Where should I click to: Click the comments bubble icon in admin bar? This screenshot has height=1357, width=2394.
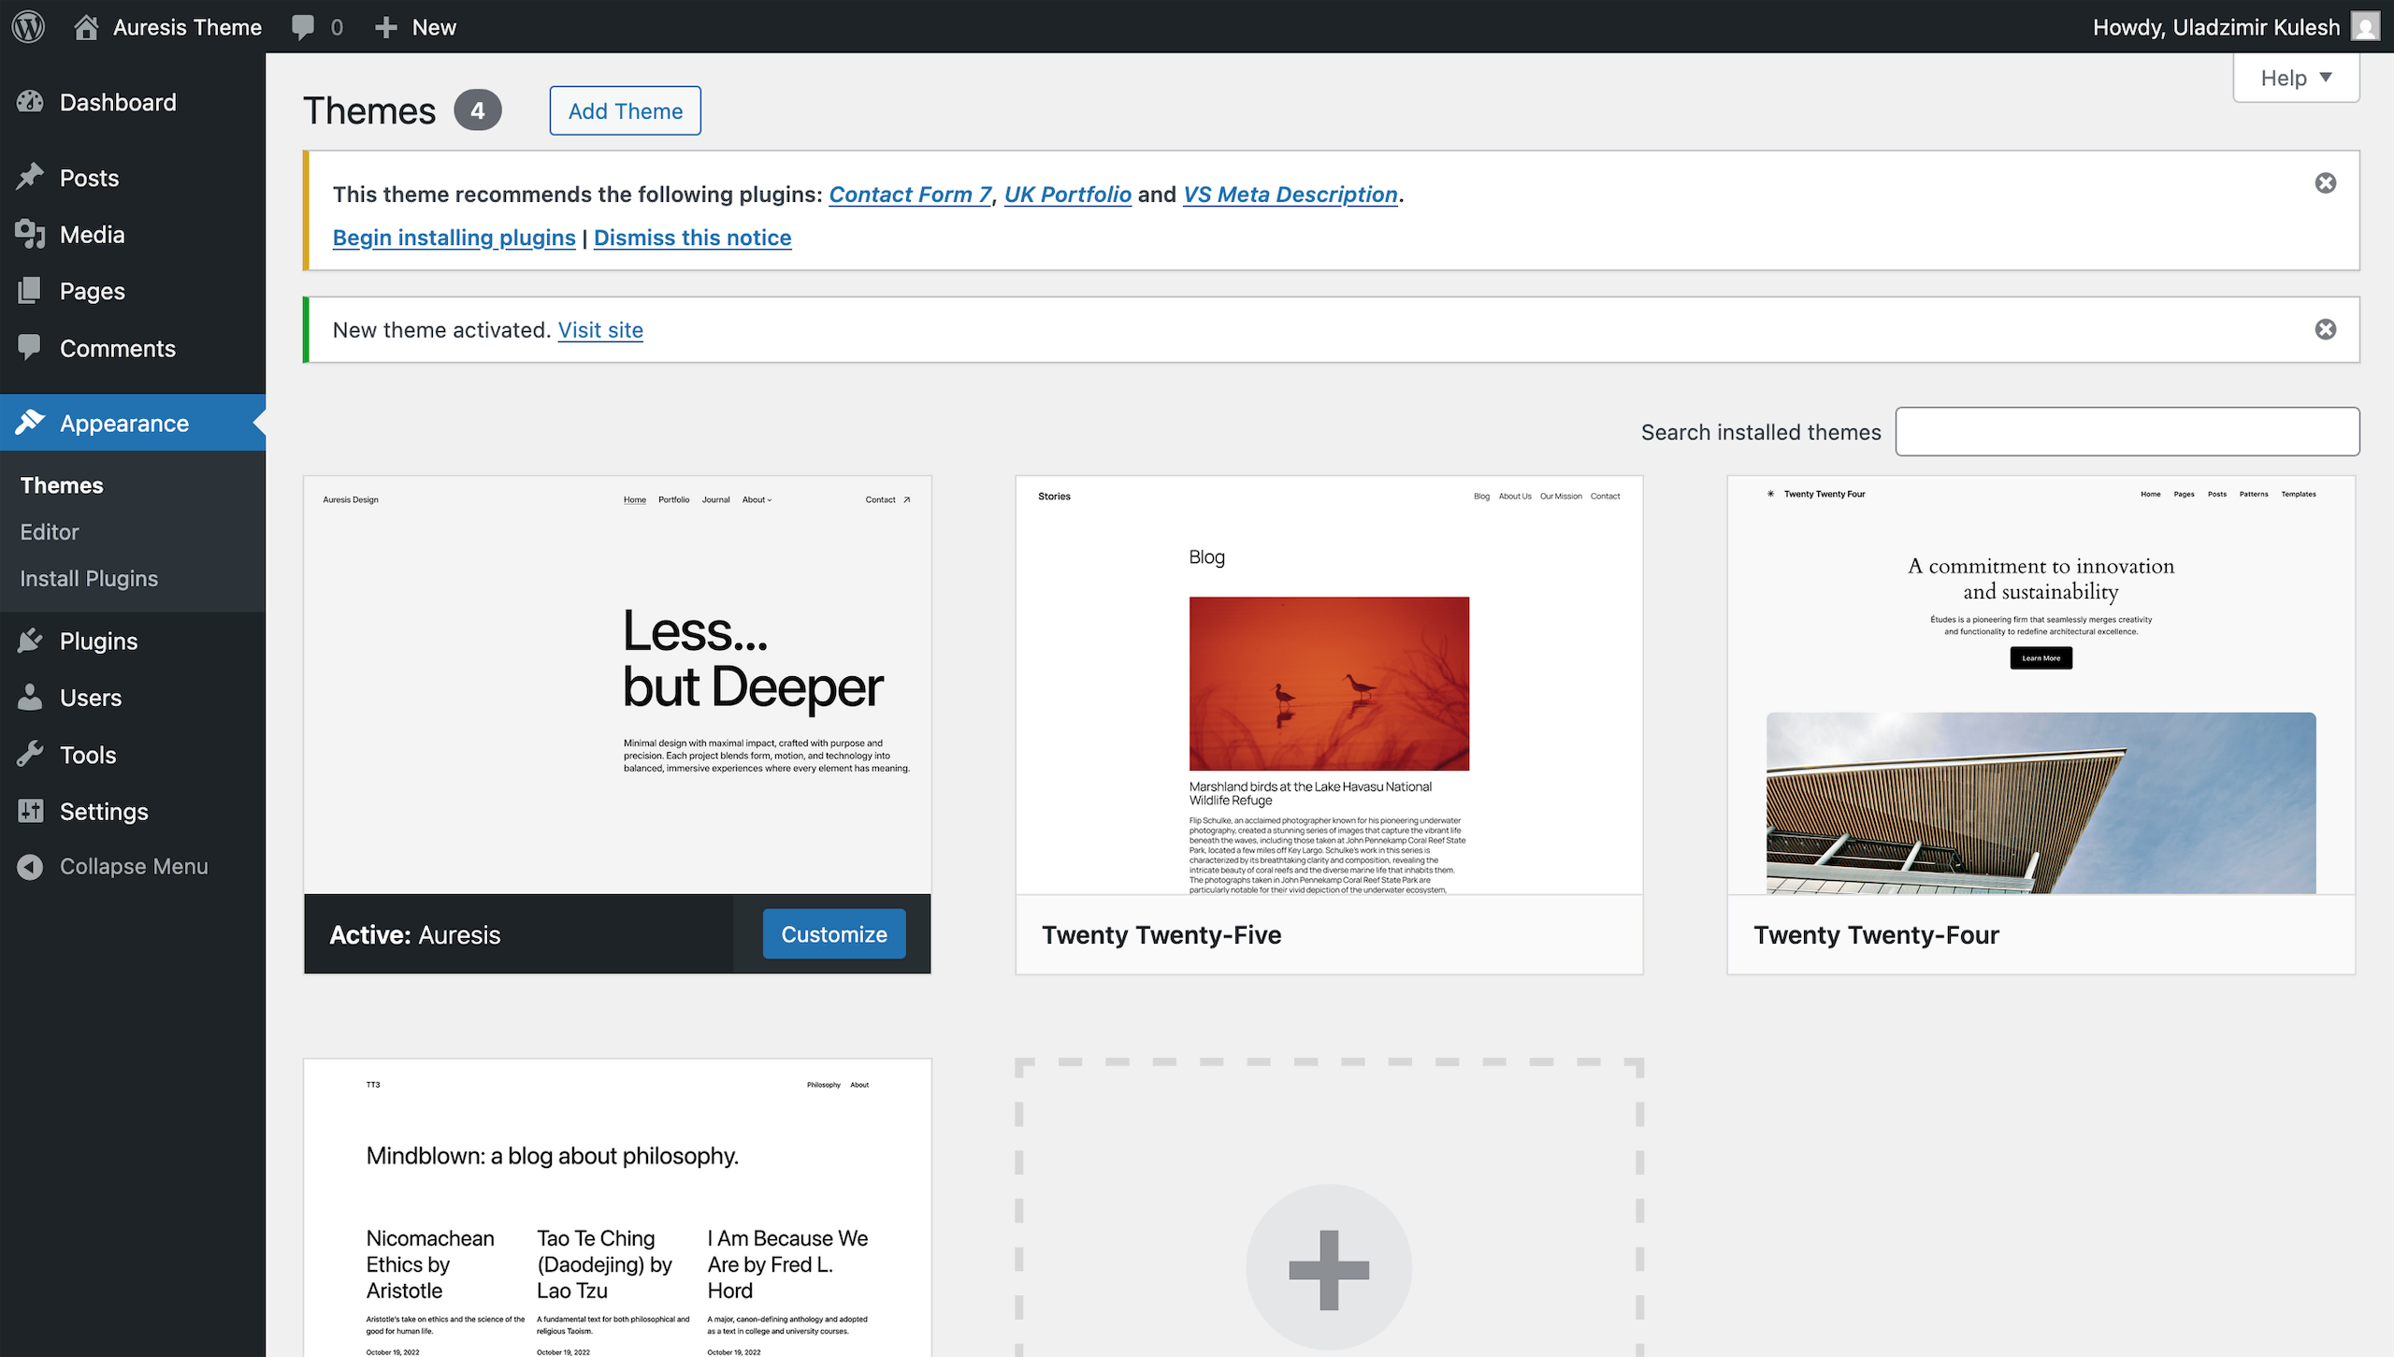303,26
